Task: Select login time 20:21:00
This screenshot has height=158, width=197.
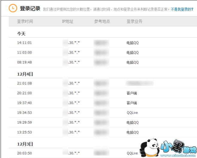Action: 25,93
